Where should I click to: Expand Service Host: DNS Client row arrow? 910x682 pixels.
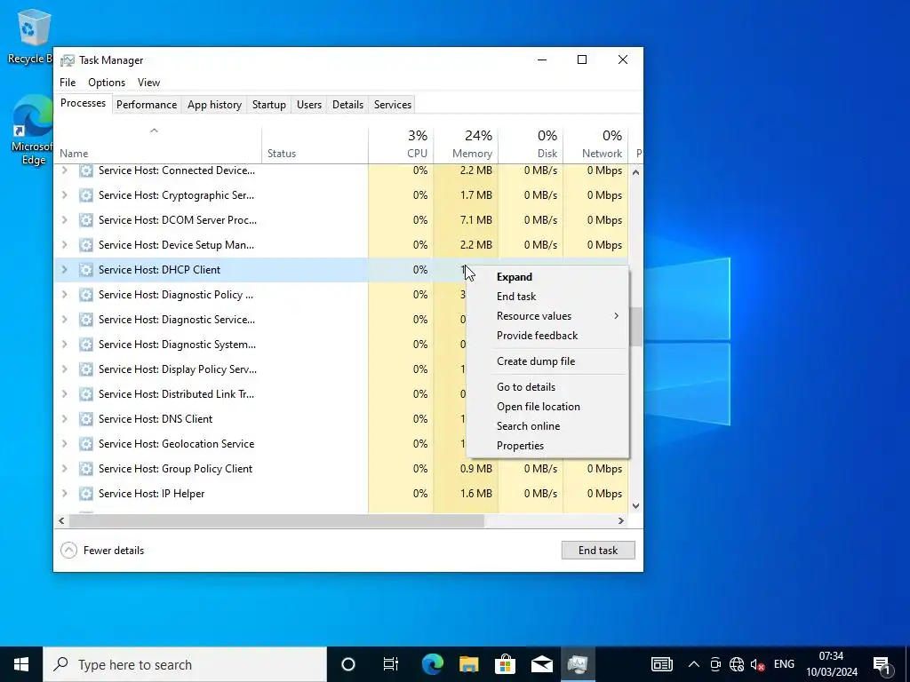(64, 419)
